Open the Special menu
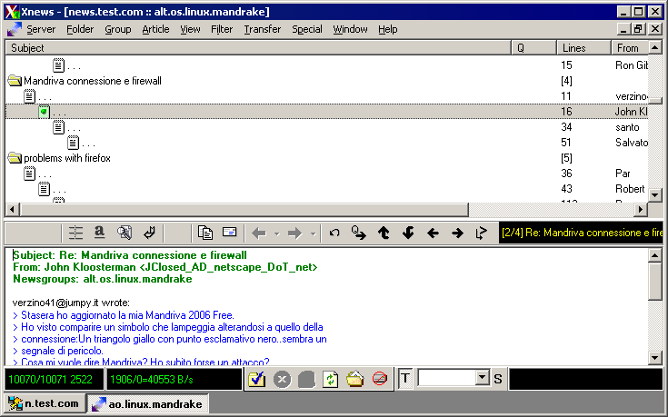The height and width of the screenshot is (417, 668). 307,29
